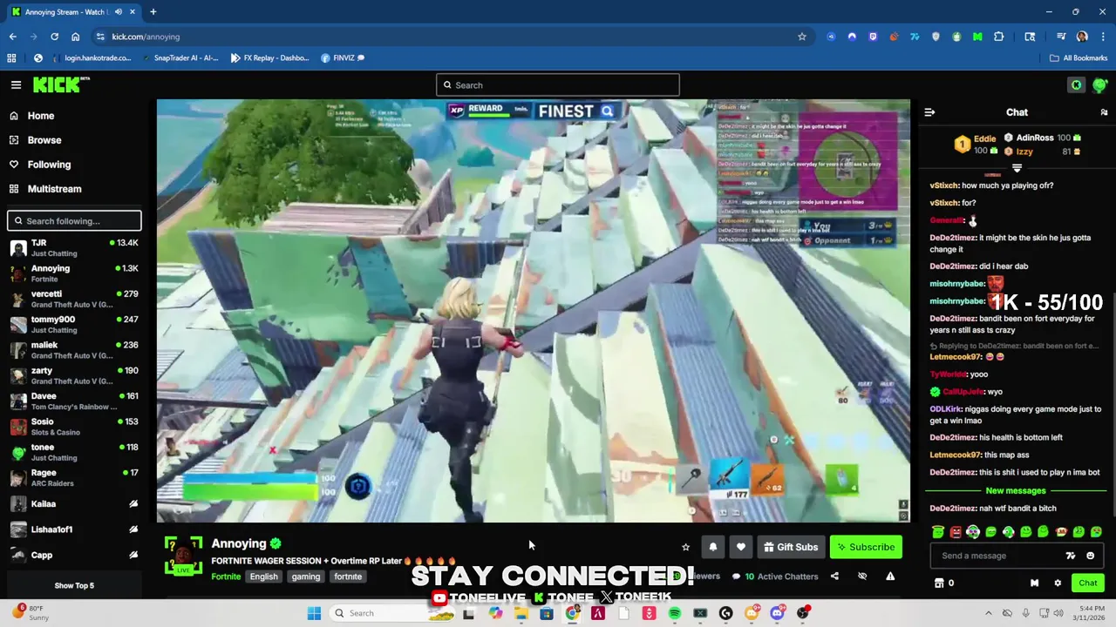Click the share stream icon
This screenshot has height=627, width=1116.
tap(834, 576)
